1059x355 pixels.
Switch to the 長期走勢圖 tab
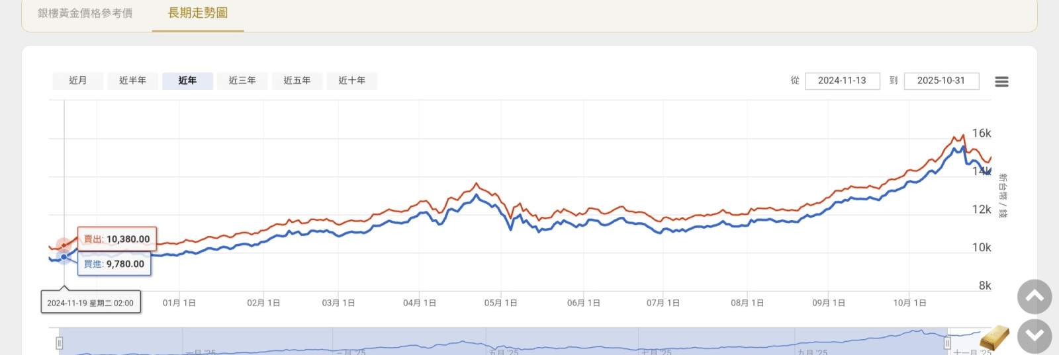(x=198, y=13)
